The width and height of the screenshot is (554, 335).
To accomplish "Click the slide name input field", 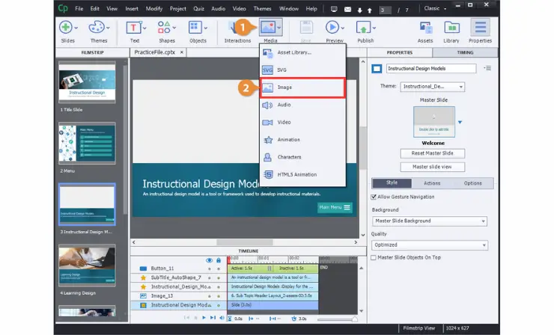I will pos(431,69).
